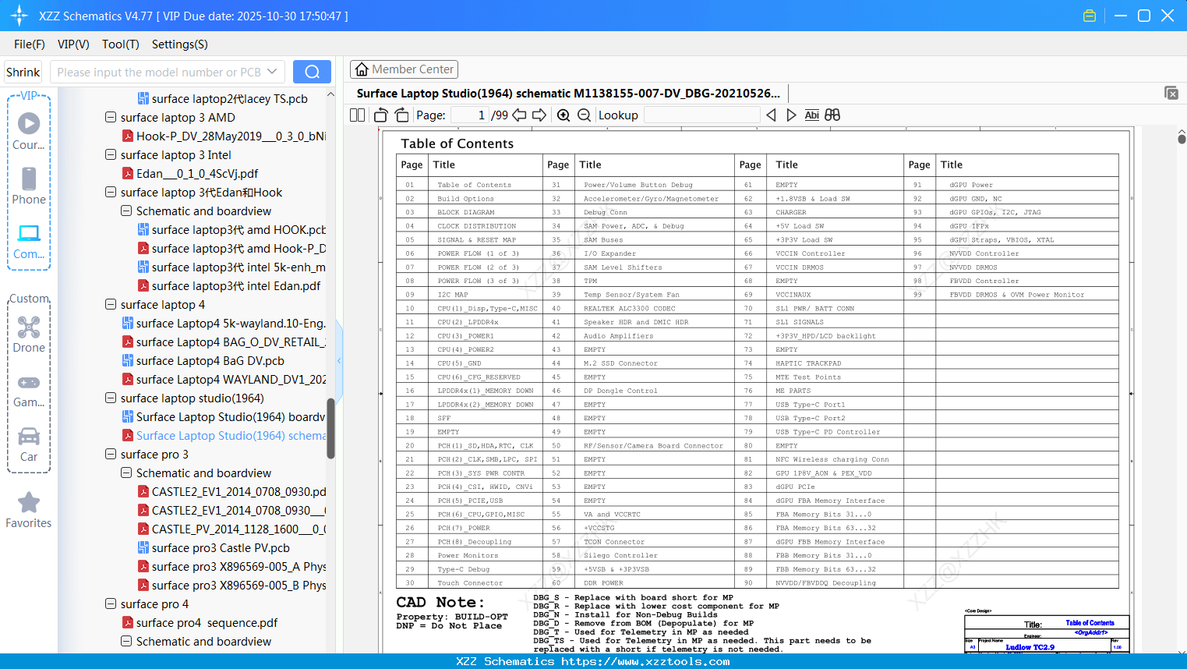1187x669 pixels.
Task: Open the File(F) menu
Action: [x=30, y=44]
